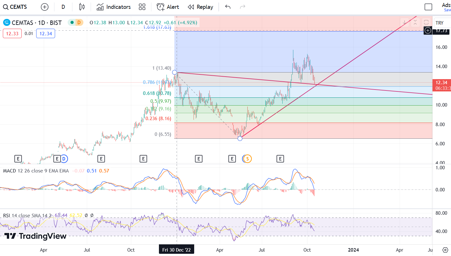Click the 2024 label on time axis
Image resolution: width=451 pixels, height=256 pixels.
(x=353, y=250)
